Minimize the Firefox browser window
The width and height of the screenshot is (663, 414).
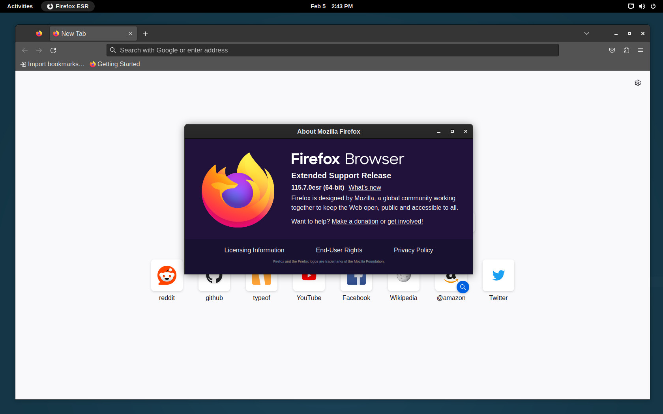(616, 34)
